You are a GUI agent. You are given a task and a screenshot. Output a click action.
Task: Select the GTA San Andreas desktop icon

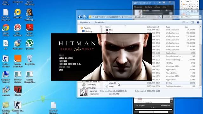pyautogui.click(x=18, y=77)
